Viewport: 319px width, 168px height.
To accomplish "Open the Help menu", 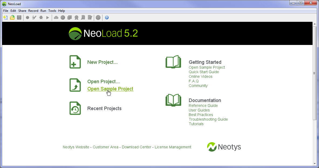I will pyautogui.click(x=61, y=11).
